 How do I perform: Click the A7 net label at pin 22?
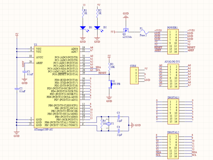[92, 50]
